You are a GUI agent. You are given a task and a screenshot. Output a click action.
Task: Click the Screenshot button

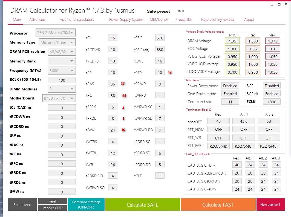pos(22,205)
